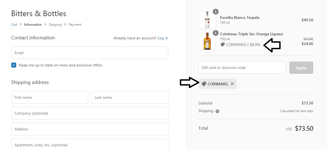Click the shipping help question mark icon

click(x=217, y=111)
